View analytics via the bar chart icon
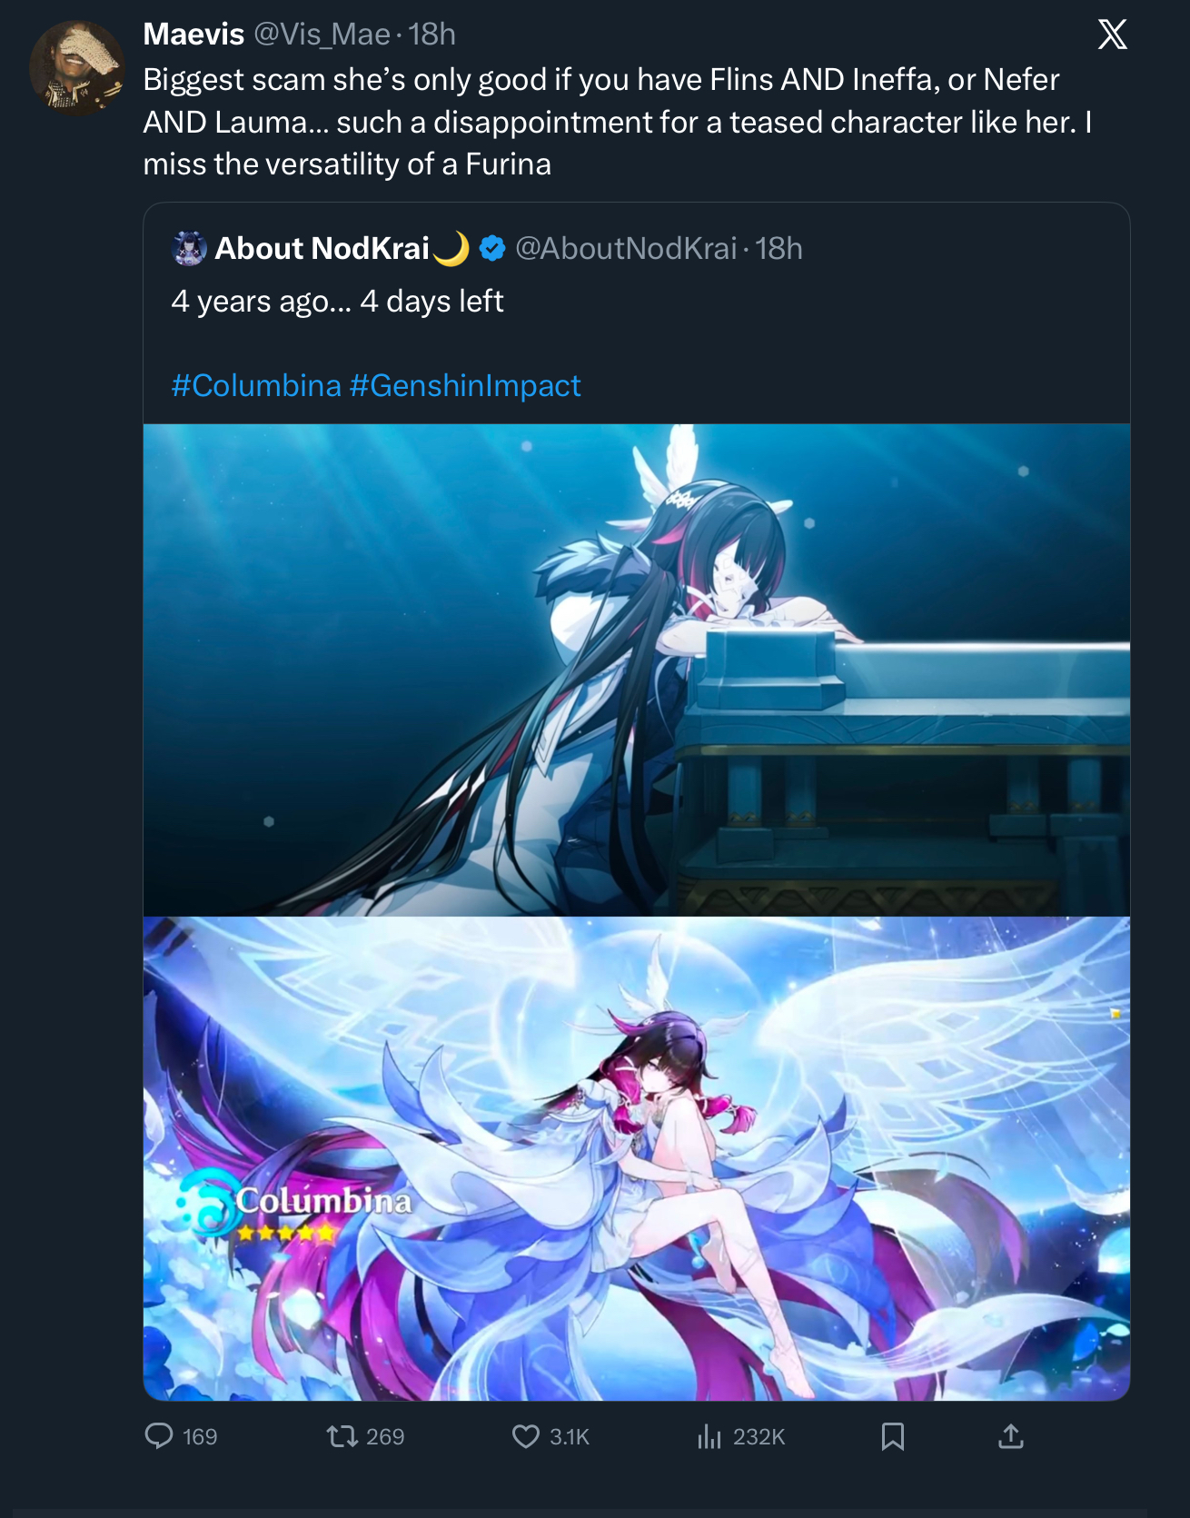The width and height of the screenshot is (1190, 1518). click(709, 1435)
